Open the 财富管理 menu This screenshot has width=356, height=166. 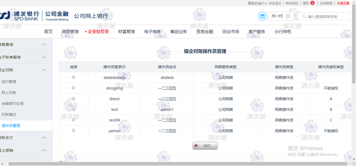click(x=126, y=32)
